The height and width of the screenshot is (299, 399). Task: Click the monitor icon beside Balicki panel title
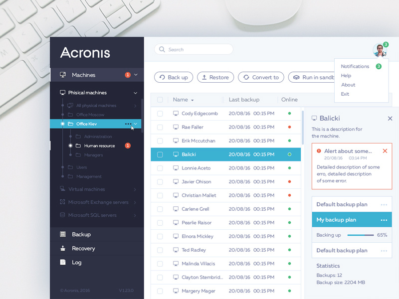click(314, 118)
